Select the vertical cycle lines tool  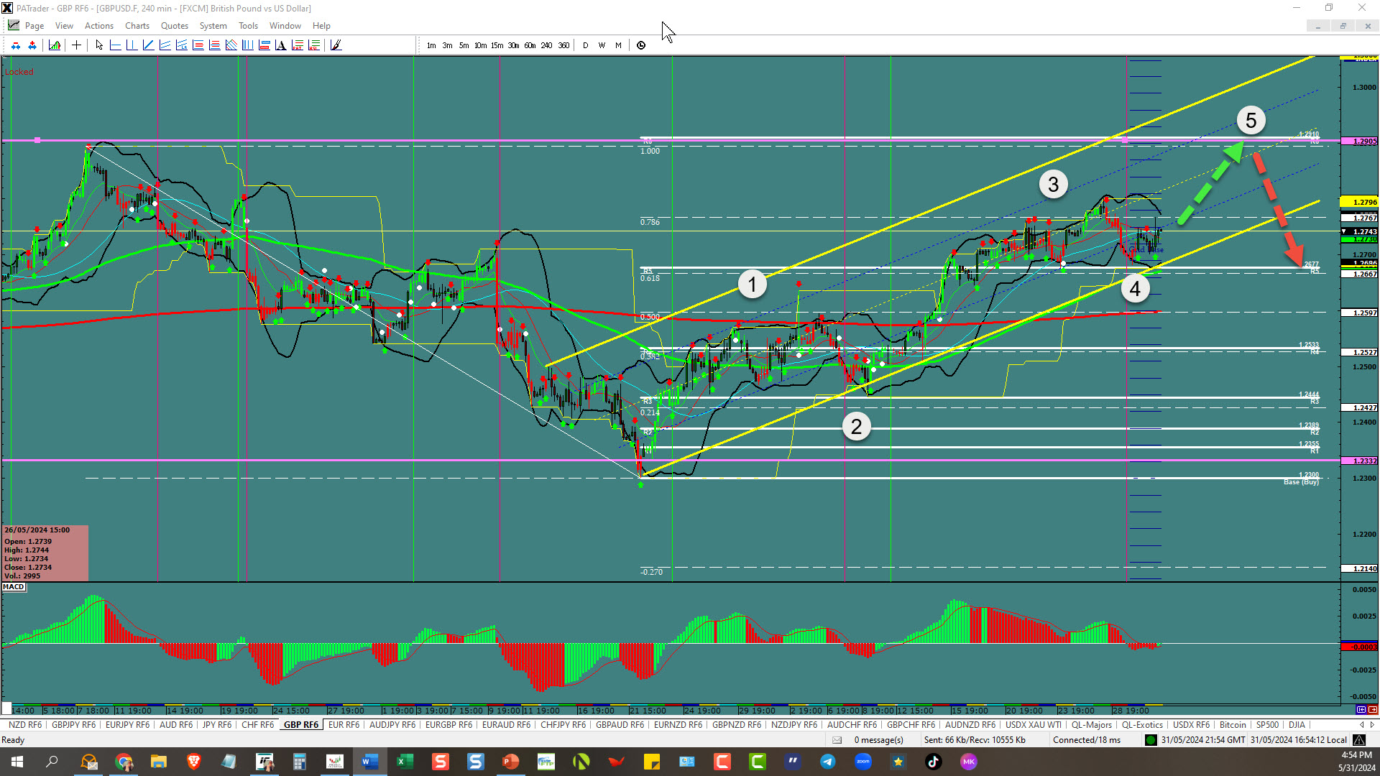248,45
